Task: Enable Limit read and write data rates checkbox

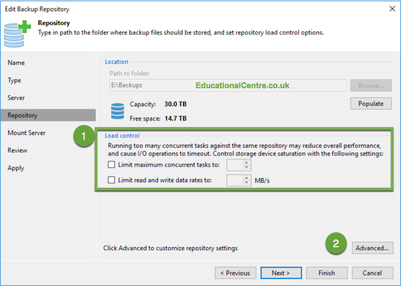Action: 112,180
